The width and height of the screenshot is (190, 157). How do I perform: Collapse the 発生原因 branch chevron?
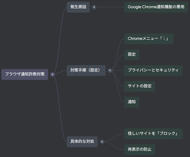[94, 7]
